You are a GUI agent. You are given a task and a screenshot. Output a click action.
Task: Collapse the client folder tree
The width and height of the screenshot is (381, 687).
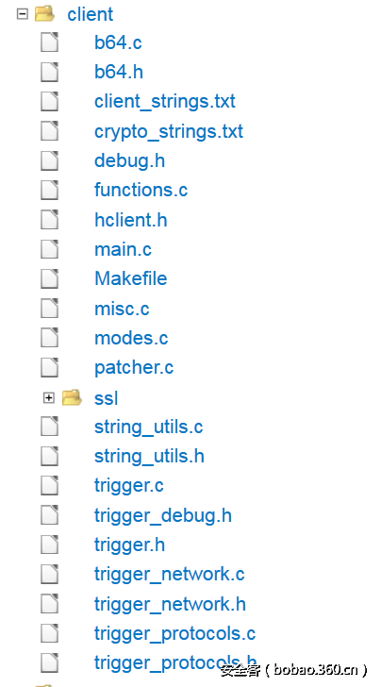pyautogui.click(x=22, y=14)
